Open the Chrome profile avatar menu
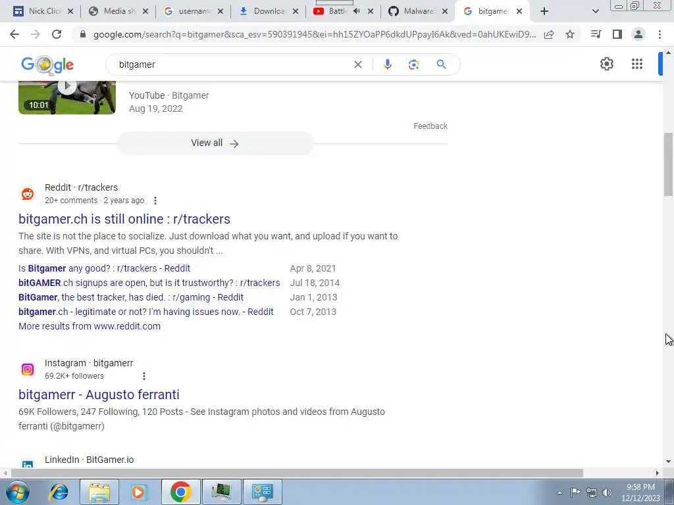Viewport: 674px width, 505px height. click(638, 34)
